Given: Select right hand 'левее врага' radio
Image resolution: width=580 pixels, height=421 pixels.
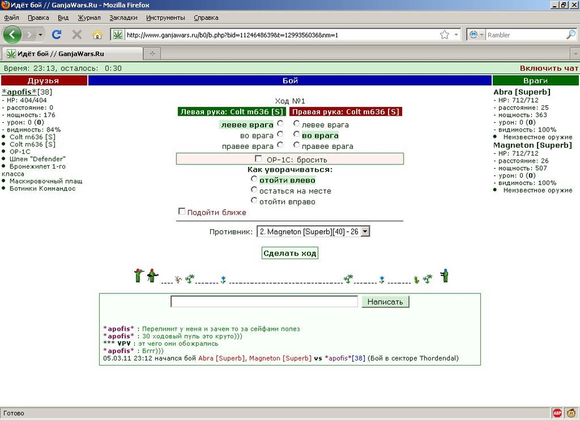Looking at the screenshot, I should pyautogui.click(x=296, y=123).
